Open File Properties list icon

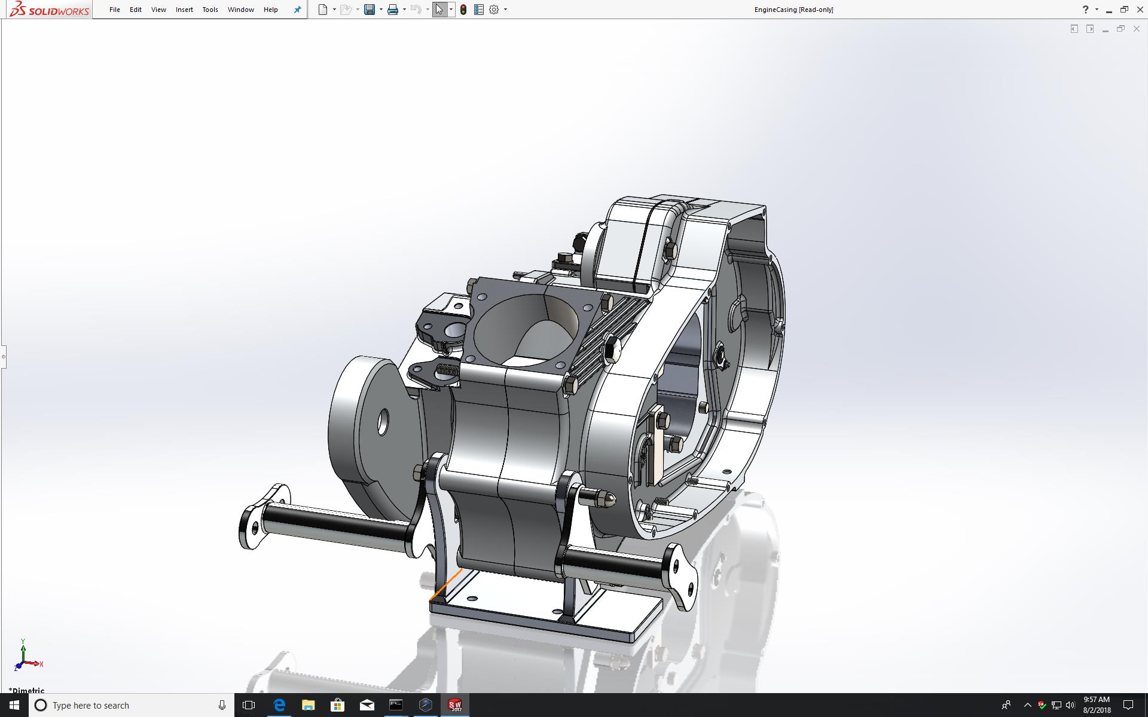[x=478, y=10]
